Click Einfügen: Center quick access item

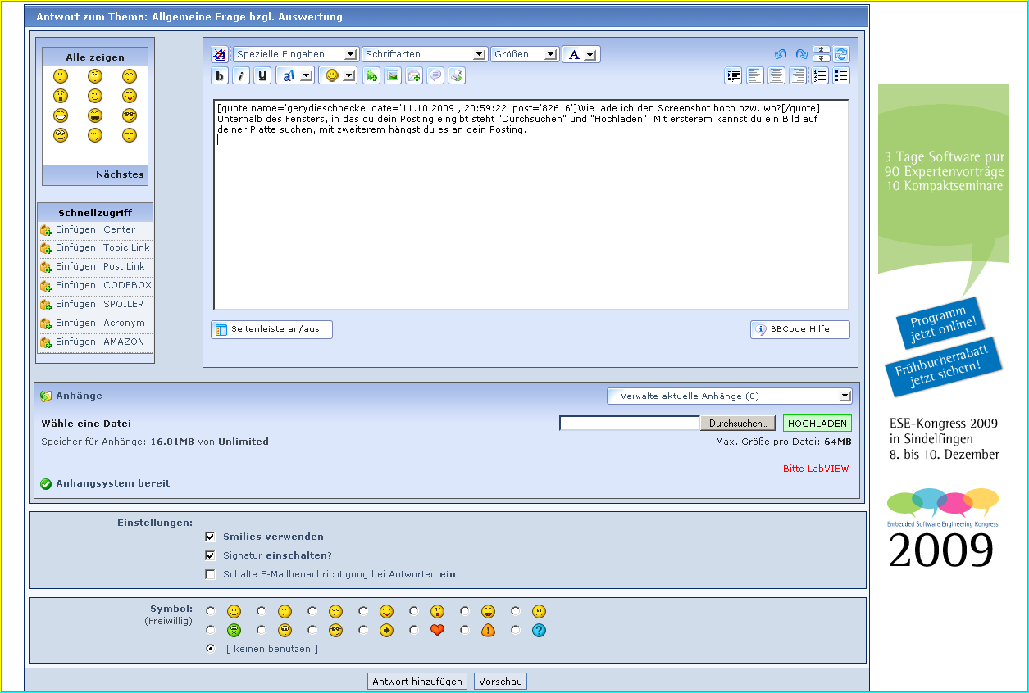tap(95, 230)
